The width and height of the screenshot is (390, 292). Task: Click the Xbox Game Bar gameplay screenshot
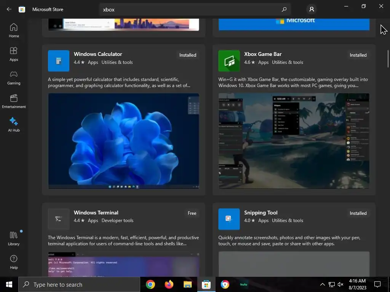(x=294, y=141)
